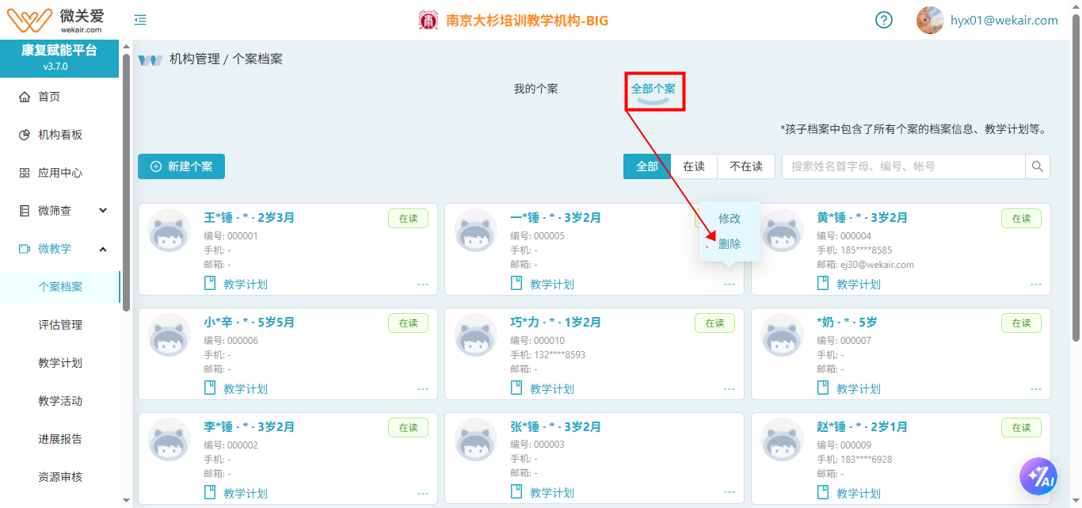This screenshot has width=1082, height=508.
Task: Open the help question mark icon
Action: [x=884, y=21]
